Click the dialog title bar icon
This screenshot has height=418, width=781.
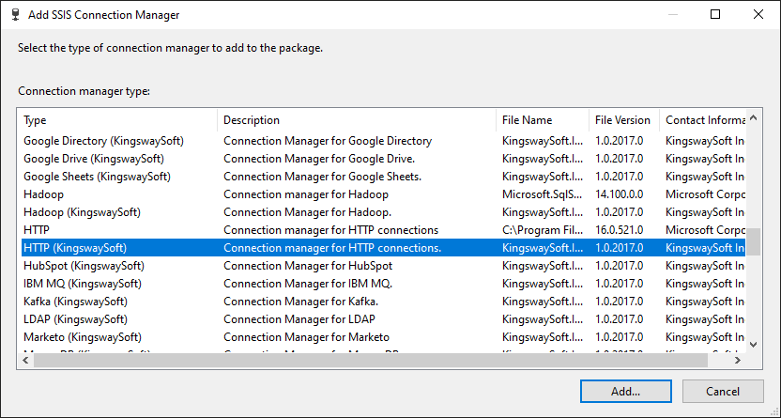[x=15, y=14]
